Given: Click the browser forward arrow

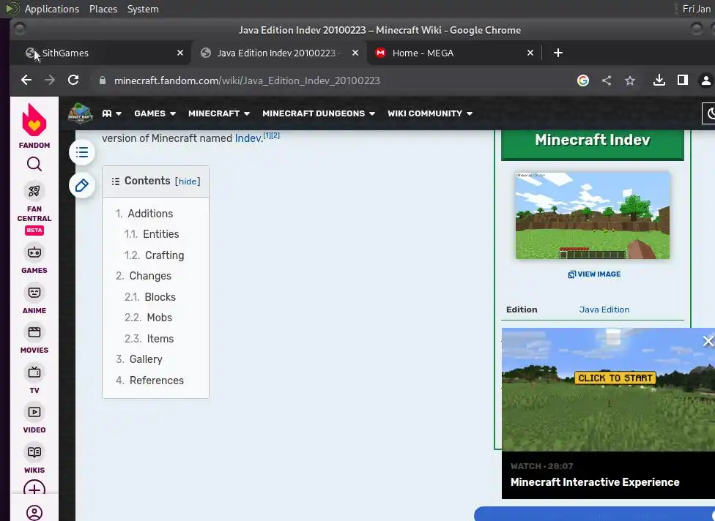Looking at the screenshot, I should tap(50, 80).
